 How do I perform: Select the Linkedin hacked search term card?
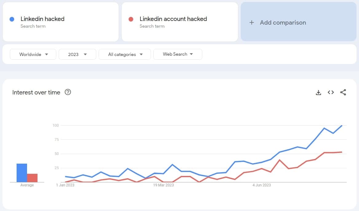(x=60, y=22)
